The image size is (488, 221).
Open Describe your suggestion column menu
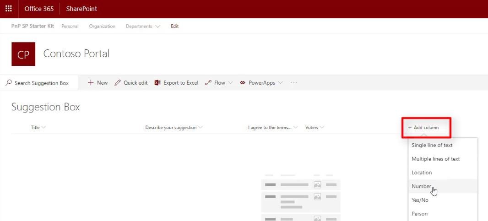[174, 127]
